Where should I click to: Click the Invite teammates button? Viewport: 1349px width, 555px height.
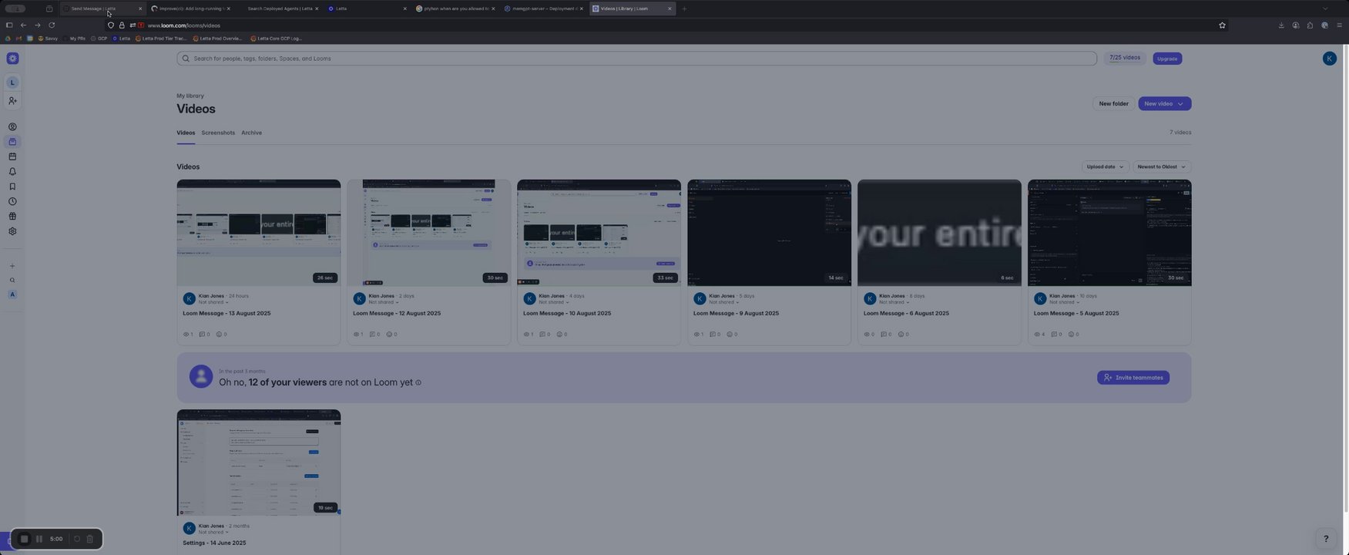click(x=1133, y=378)
